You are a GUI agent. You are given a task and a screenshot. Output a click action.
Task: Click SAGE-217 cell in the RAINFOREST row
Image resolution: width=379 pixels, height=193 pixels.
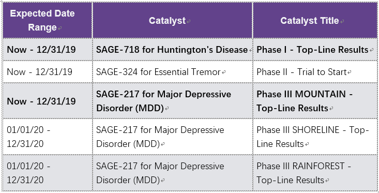point(173,173)
